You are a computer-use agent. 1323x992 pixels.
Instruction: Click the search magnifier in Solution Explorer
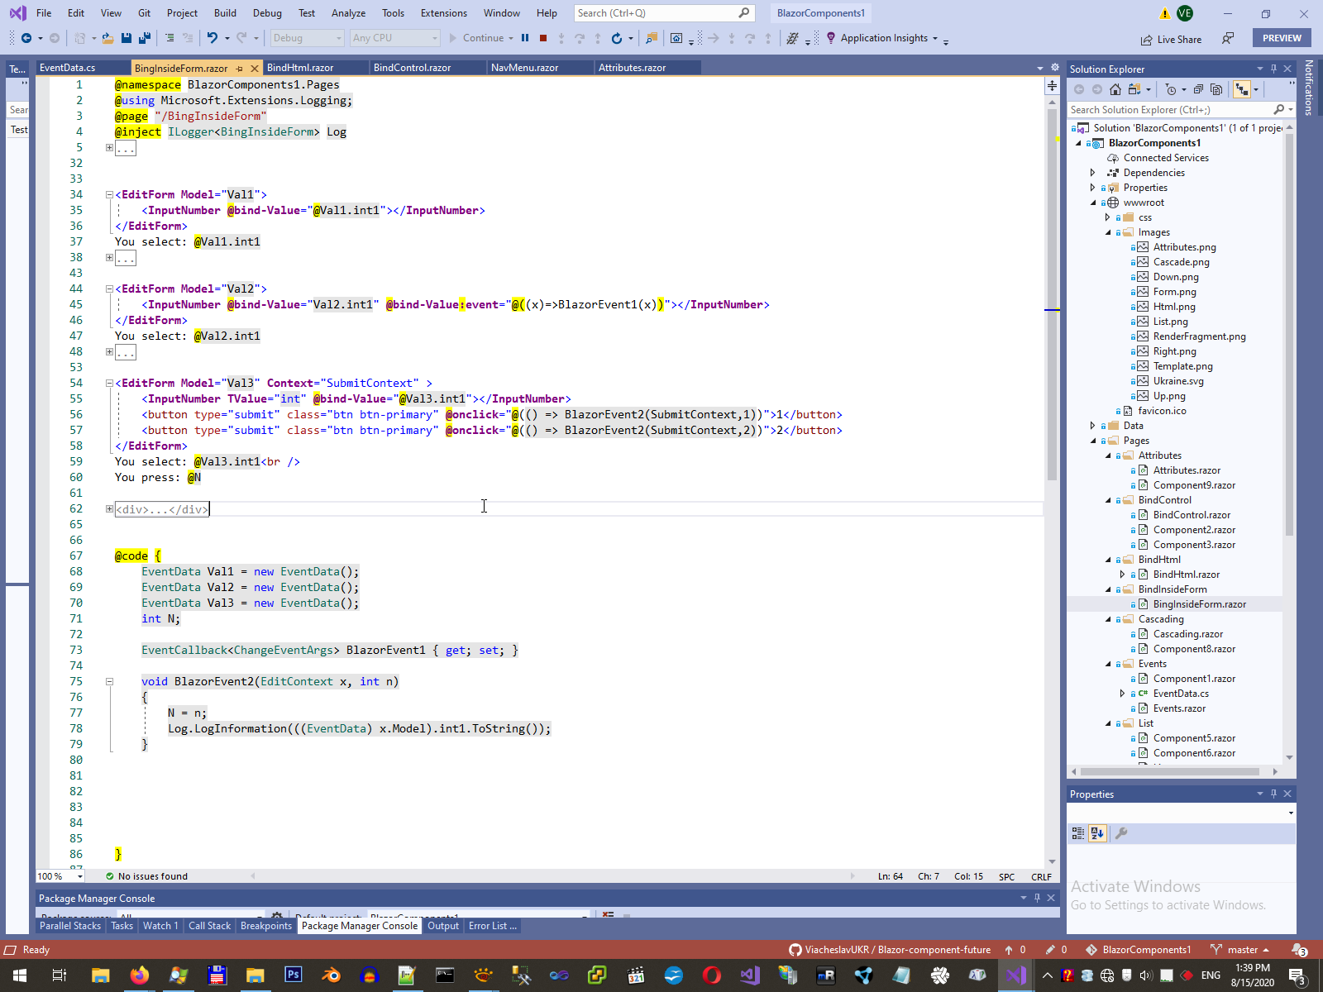1279,110
